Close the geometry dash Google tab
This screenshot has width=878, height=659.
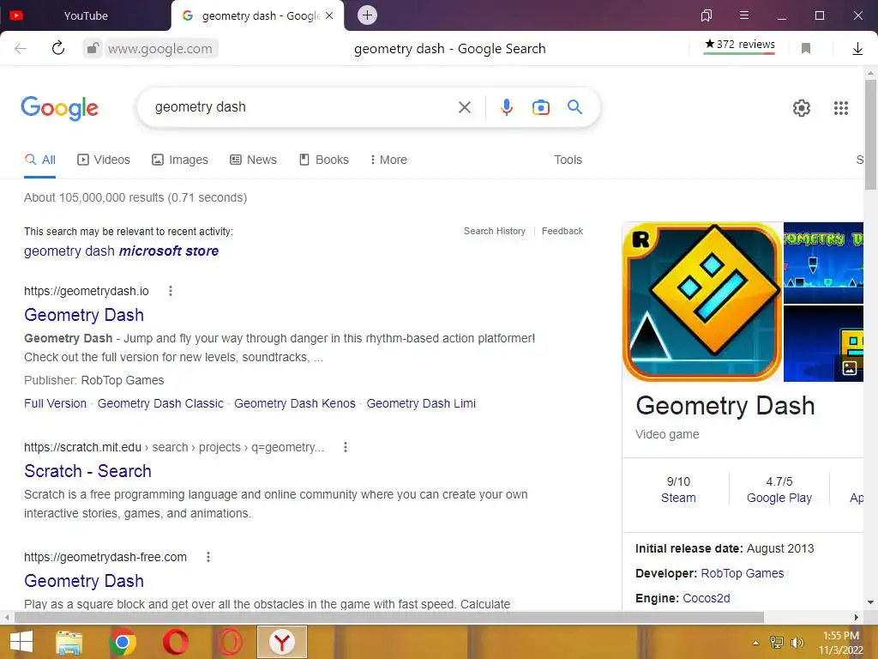(x=329, y=15)
